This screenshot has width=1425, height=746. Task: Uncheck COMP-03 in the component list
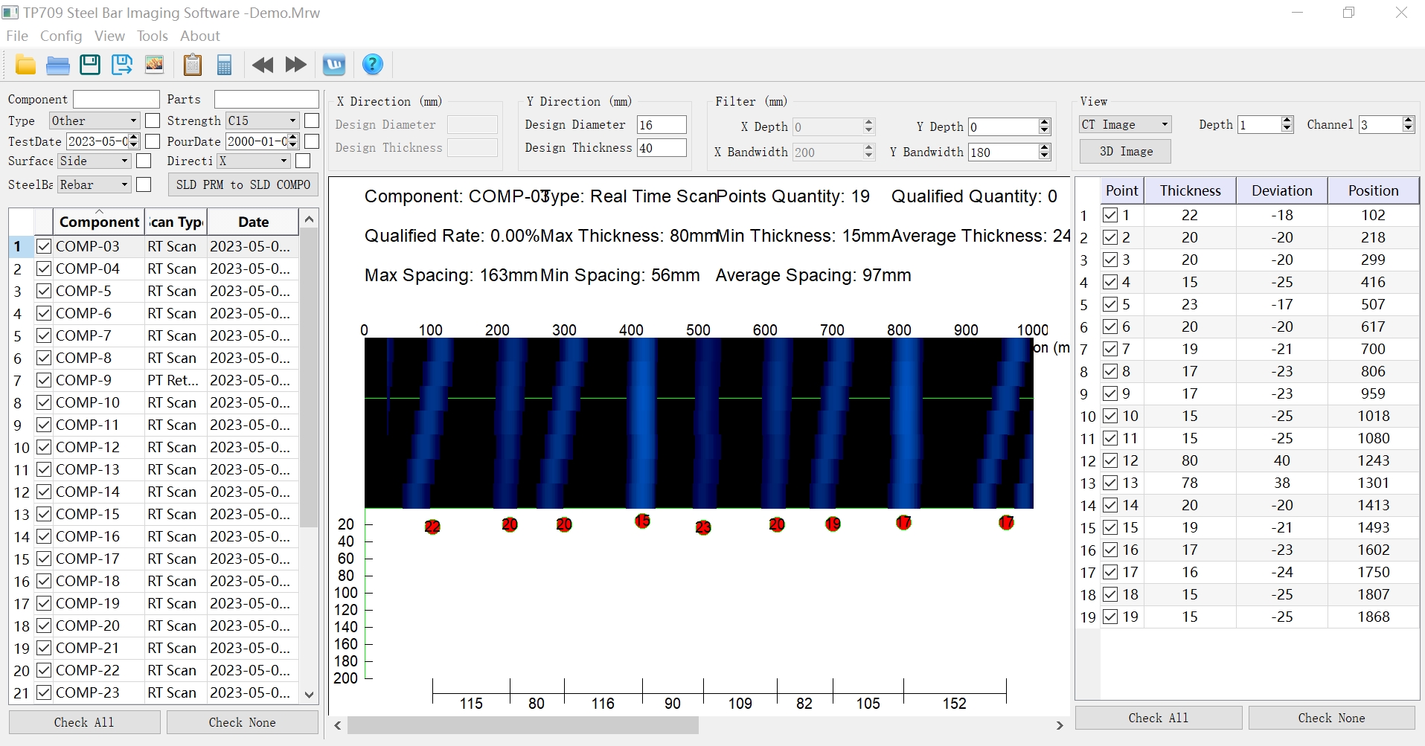point(44,246)
